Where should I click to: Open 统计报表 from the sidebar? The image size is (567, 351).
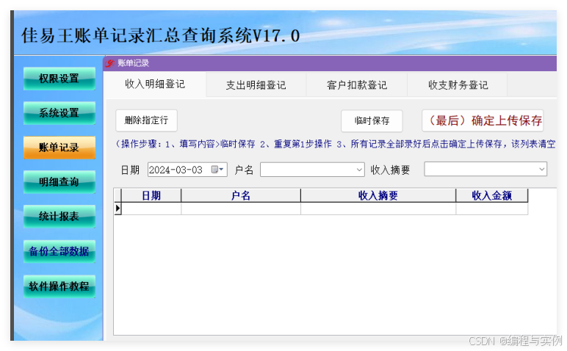point(59,217)
